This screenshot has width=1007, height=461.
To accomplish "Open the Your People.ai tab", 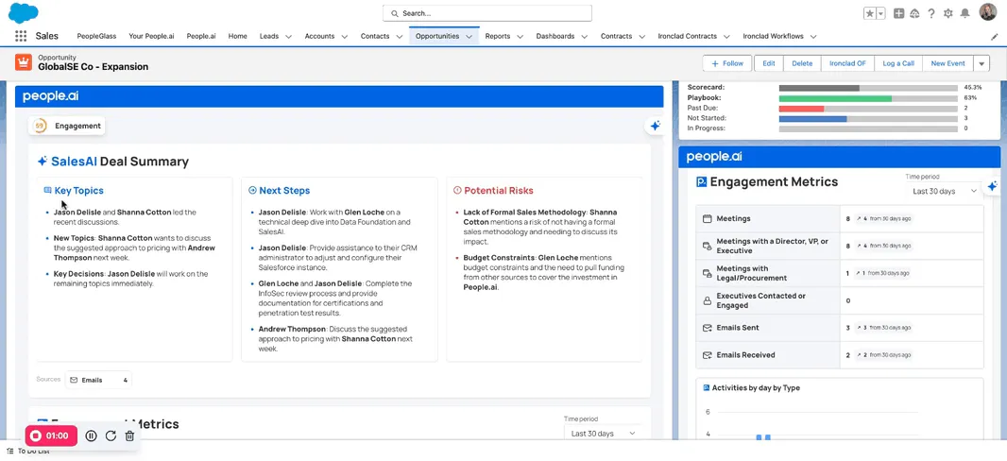I will coord(151,37).
